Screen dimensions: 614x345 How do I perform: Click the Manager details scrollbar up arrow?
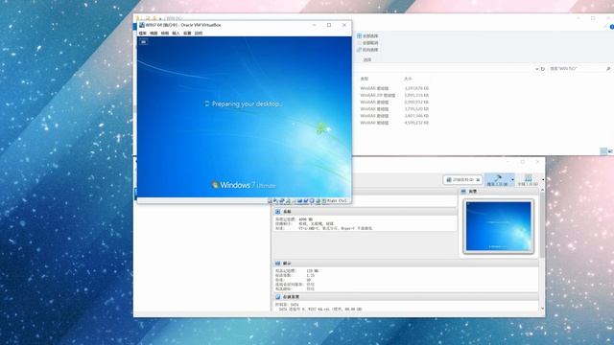click(x=542, y=191)
